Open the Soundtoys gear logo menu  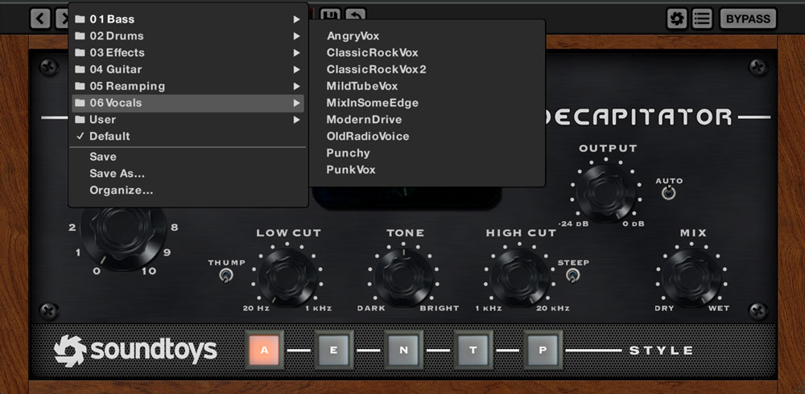[677, 19]
